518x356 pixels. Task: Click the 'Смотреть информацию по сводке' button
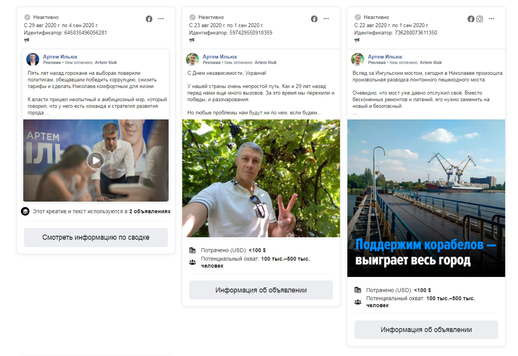[x=96, y=237]
